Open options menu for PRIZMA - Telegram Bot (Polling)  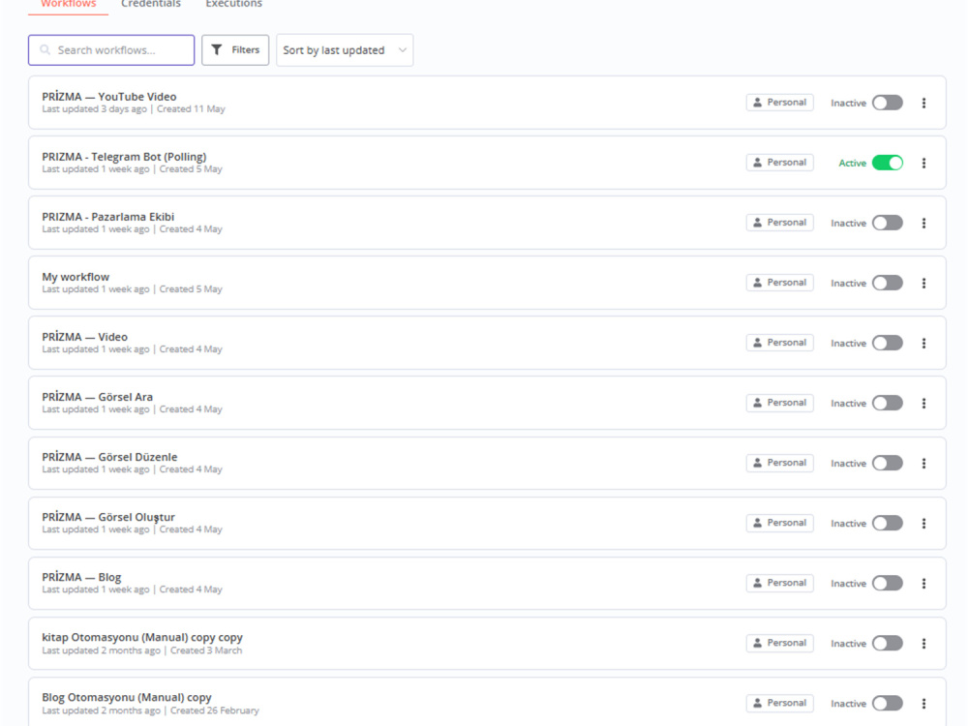(923, 163)
